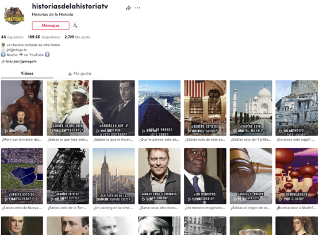Click caption ¿Sabías el origen de es...
319x235 pixels.
251,208
